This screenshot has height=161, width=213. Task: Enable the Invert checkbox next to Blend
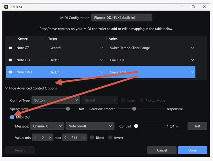tap(111, 137)
